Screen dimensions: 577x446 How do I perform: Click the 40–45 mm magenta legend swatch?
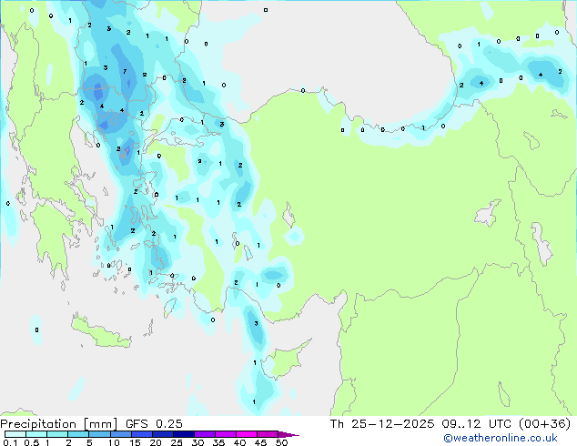pyautogui.click(x=247, y=434)
